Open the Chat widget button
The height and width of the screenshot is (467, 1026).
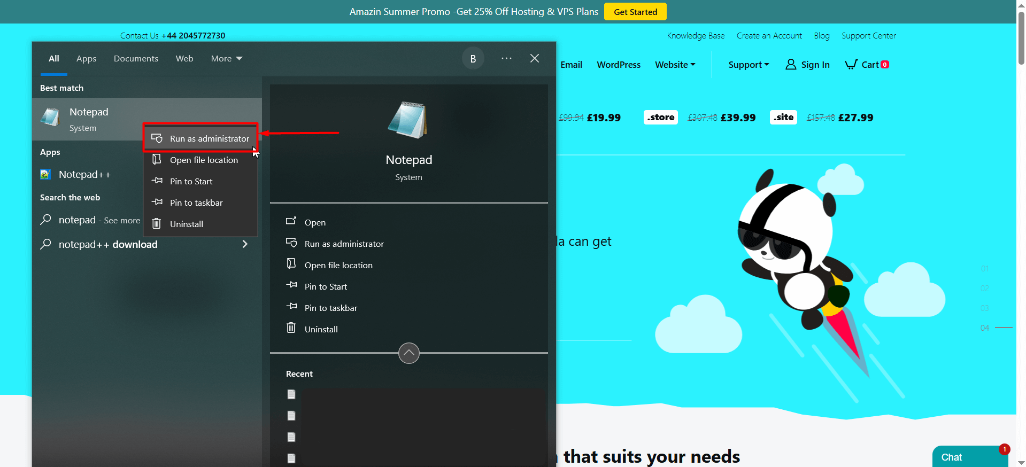click(970, 457)
